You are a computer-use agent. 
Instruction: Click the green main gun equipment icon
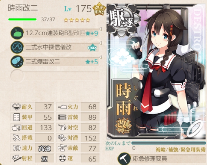pos(17,33)
